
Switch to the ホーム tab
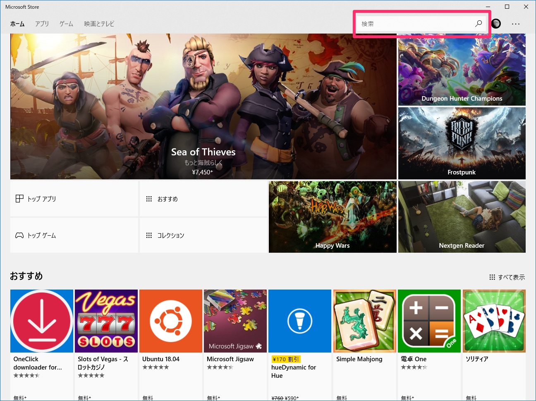tap(17, 24)
